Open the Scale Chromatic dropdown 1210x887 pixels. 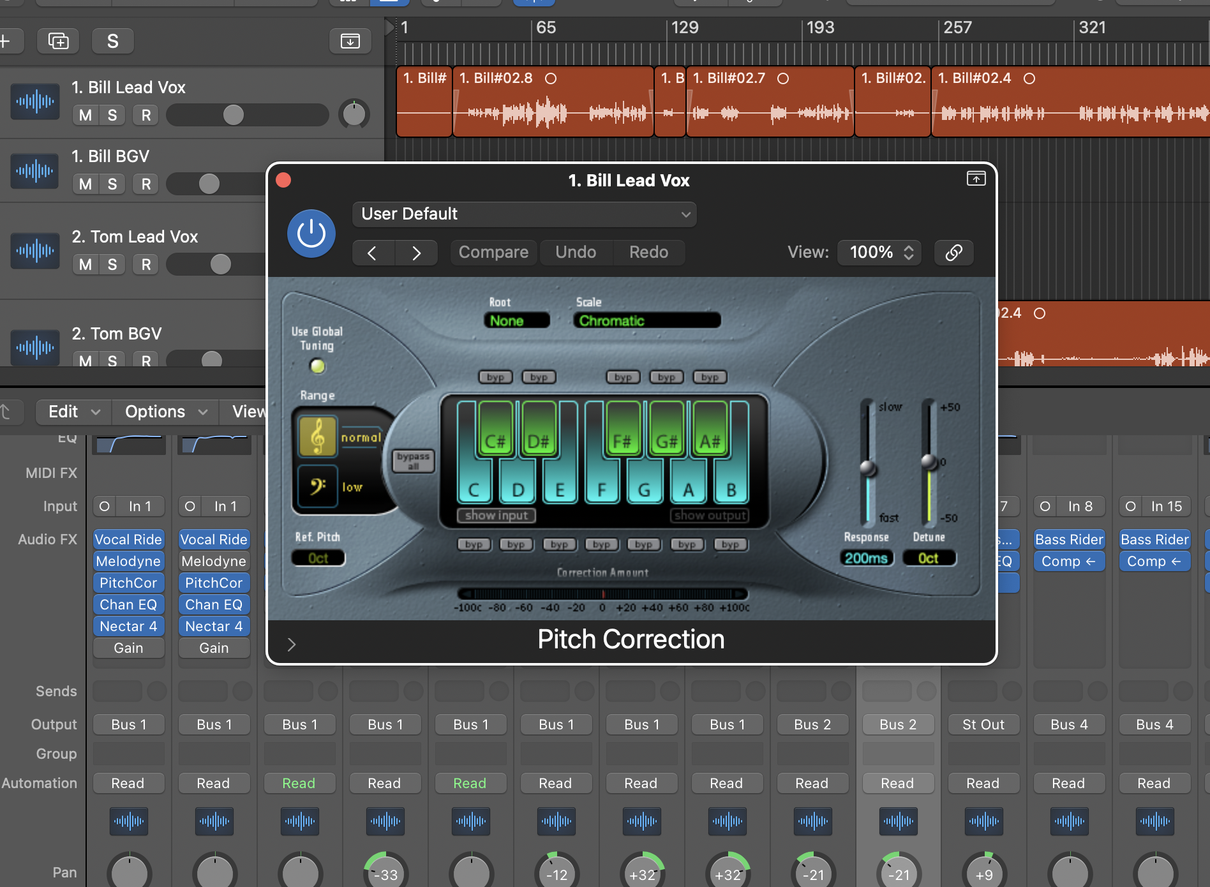coord(646,321)
